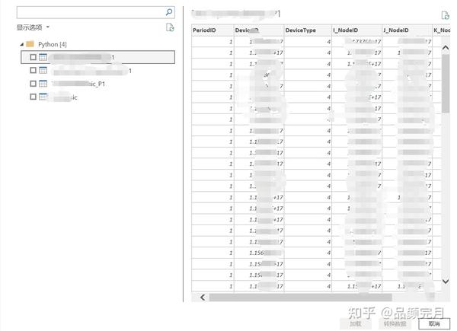The width and height of the screenshot is (457, 331).
Task: Click the scroll-down arrow of the preview
Action: [446, 282]
